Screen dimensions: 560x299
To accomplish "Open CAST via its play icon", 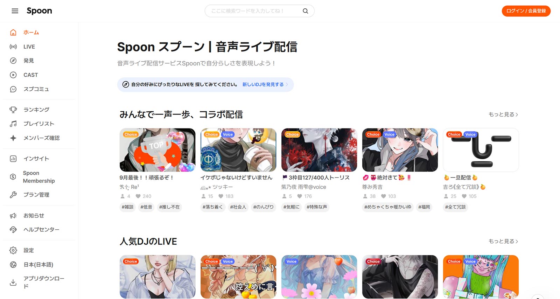I will tap(13, 75).
